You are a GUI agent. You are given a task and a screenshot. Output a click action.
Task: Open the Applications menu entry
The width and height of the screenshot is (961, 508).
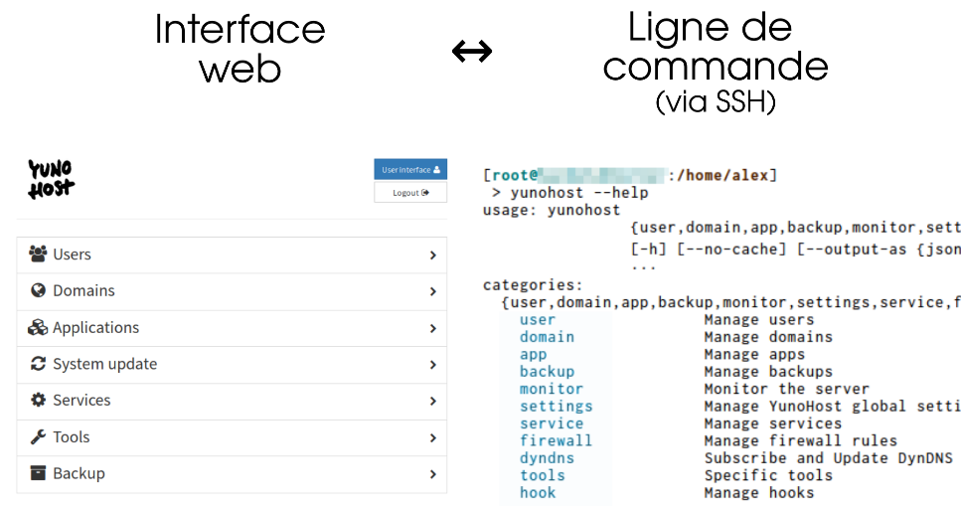tap(232, 328)
